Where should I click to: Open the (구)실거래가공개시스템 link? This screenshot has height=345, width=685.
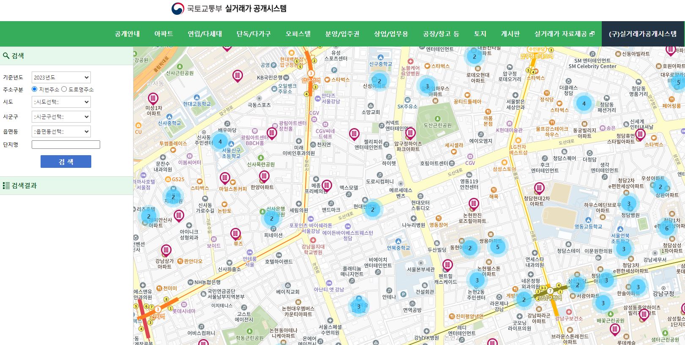point(642,34)
